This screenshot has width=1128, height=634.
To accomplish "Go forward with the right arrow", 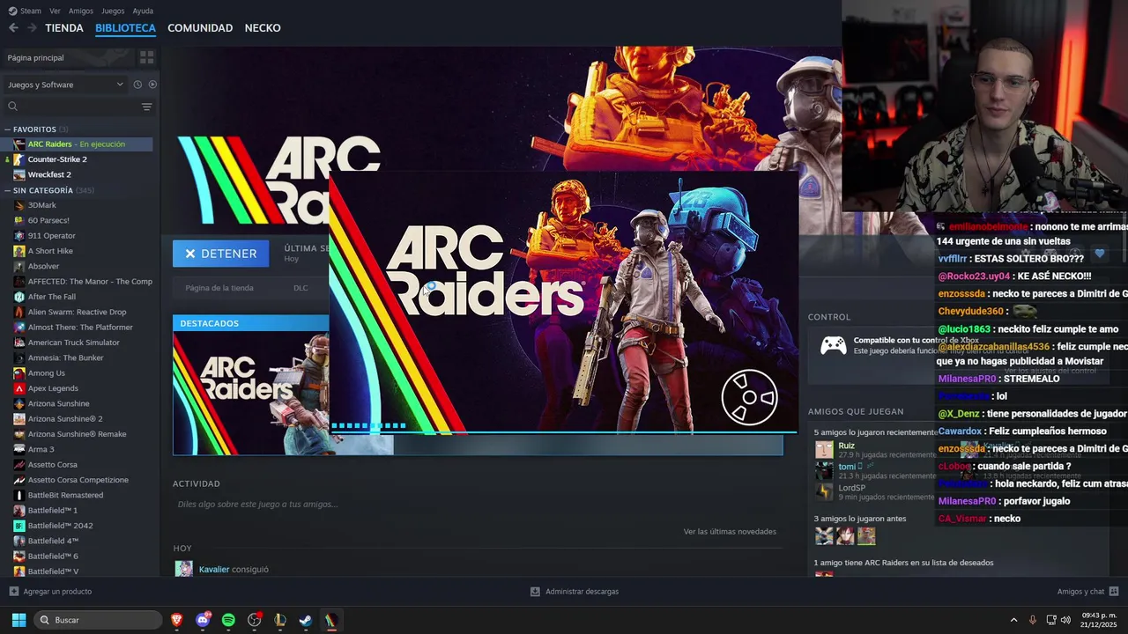I will click(x=32, y=28).
